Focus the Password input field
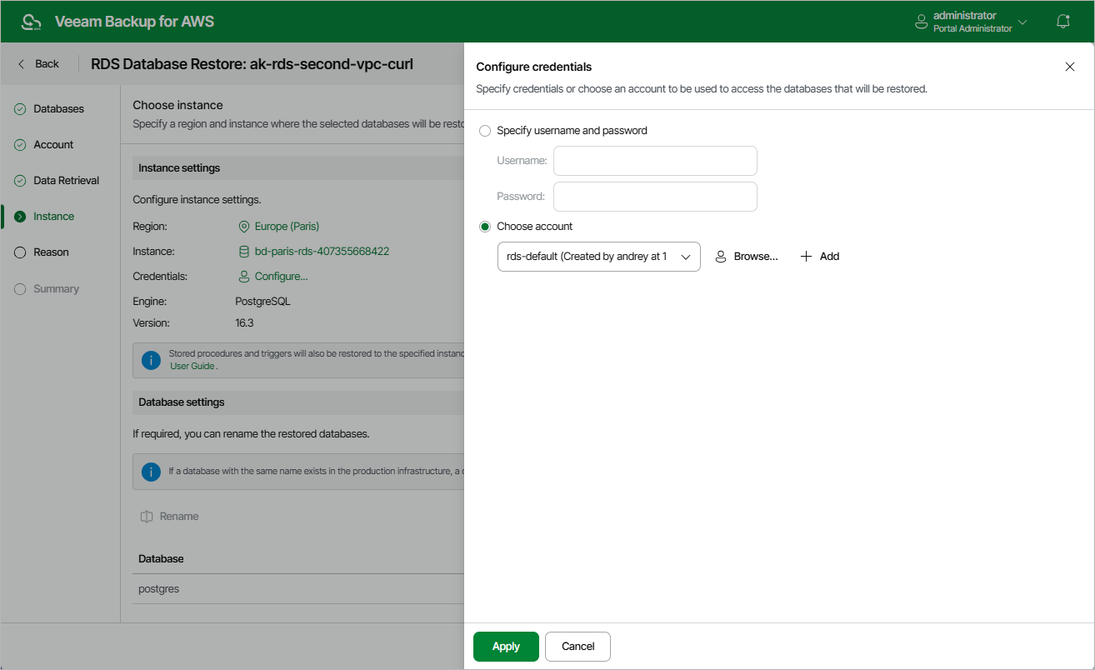Screen dimensions: 1095x670 pos(655,197)
